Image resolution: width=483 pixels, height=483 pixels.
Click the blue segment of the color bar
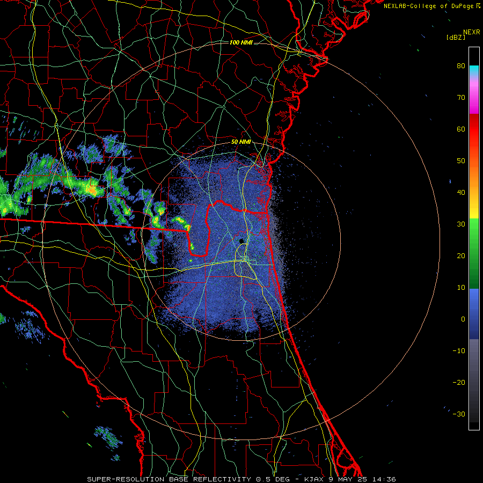[474, 313]
